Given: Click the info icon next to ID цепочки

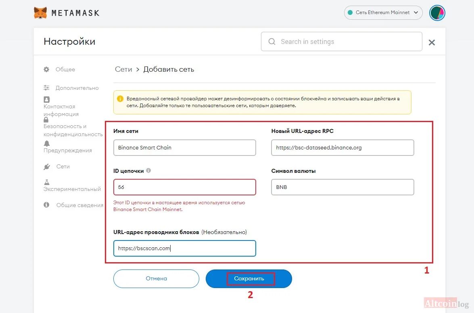Looking at the screenshot, I should pos(148,170).
